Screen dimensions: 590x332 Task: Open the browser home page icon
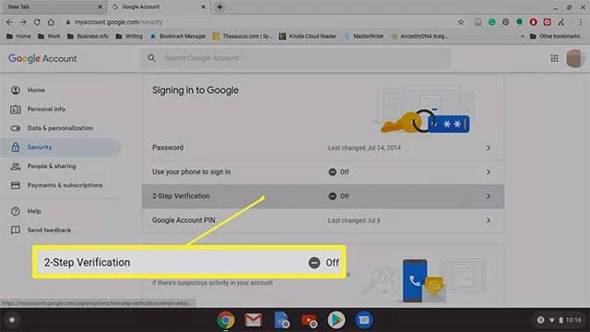pyautogui.click(x=51, y=22)
